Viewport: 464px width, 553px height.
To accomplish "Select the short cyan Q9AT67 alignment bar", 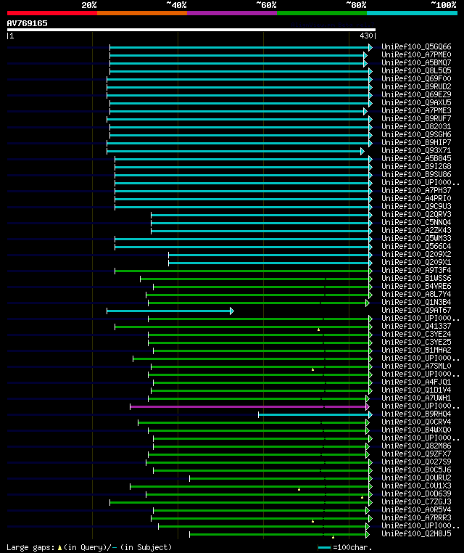I will (169, 311).
